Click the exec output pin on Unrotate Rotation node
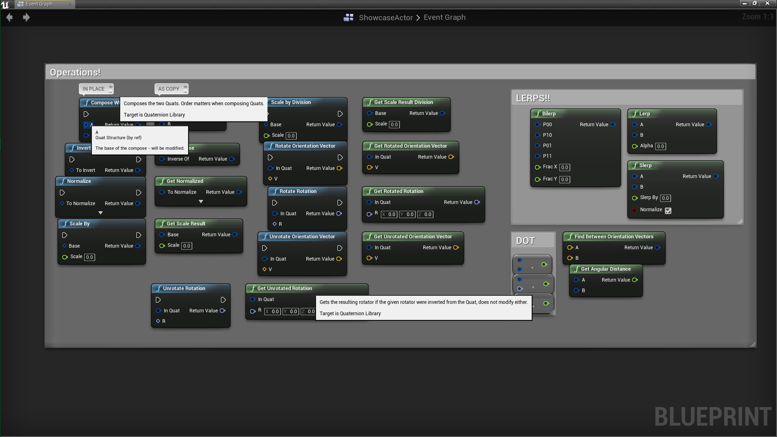This screenshot has height=437, width=777. click(x=223, y=300)
